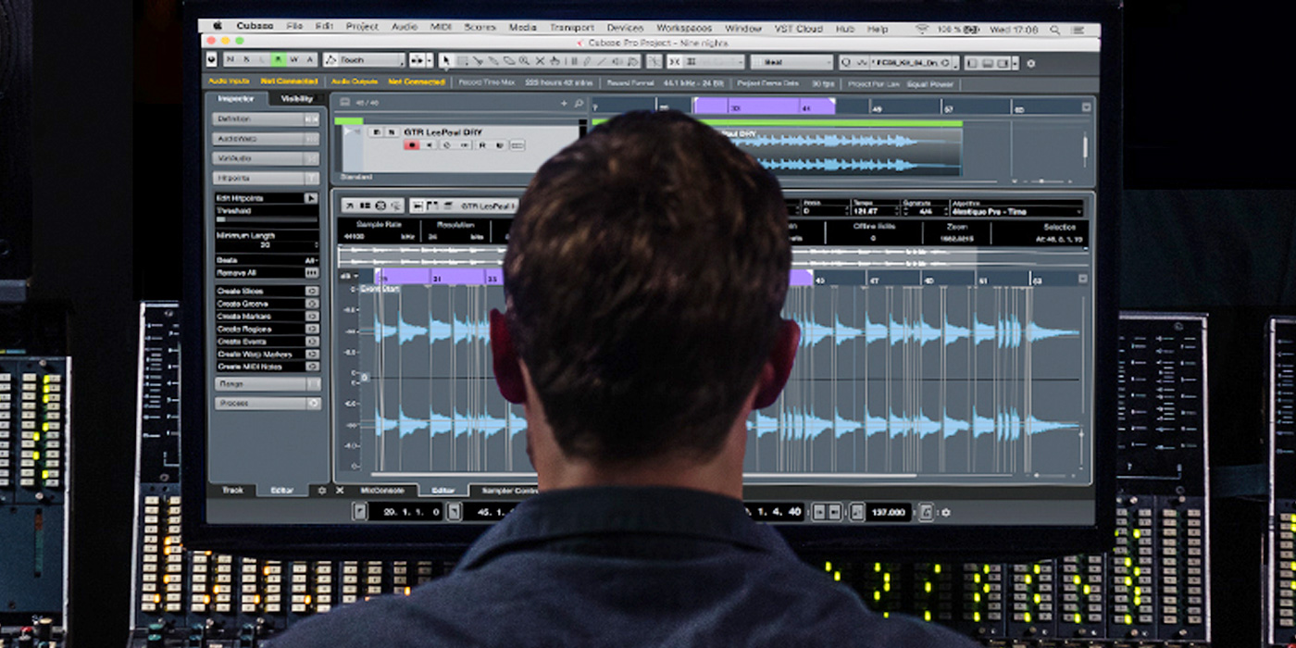Image resolution: width=1296 pixels, height=648 pixels.
Task: Open the Transport menu
Action: pyautogui.click(x=571, y=28)
